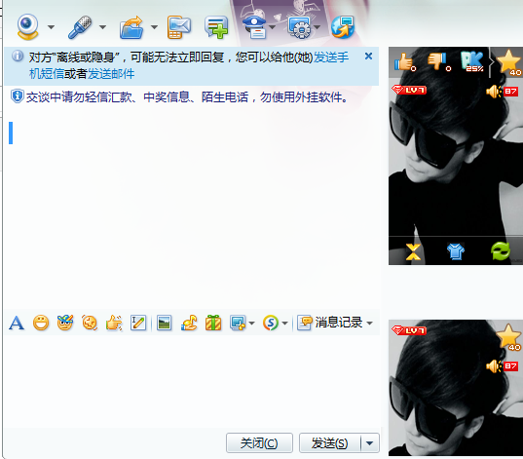This screenshot has width=523, height=459.
Task: Start voice chat with microphone icon
Action: pos(80,27)
